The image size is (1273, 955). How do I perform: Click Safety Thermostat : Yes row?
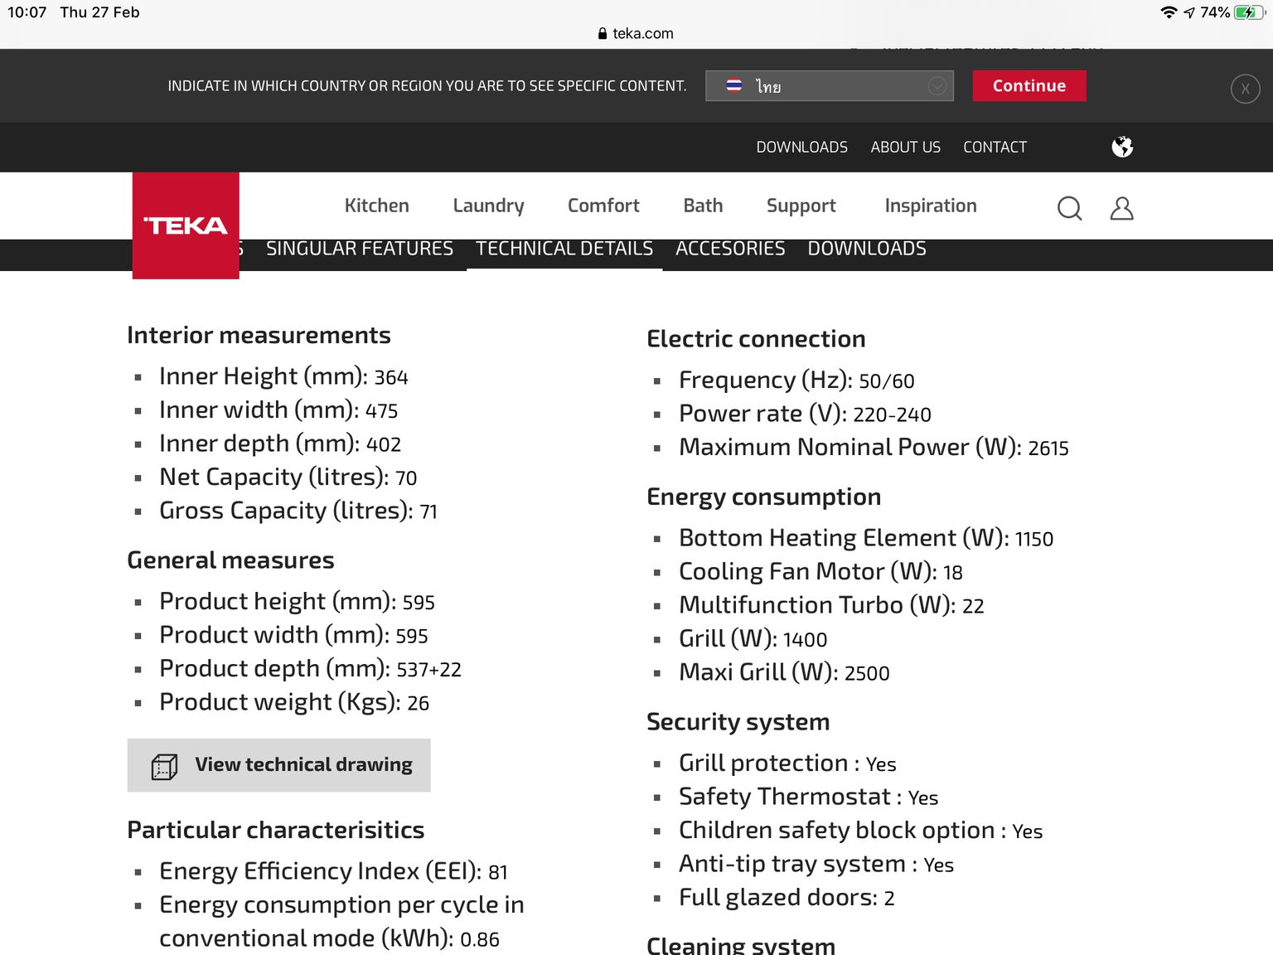[808, 797]
